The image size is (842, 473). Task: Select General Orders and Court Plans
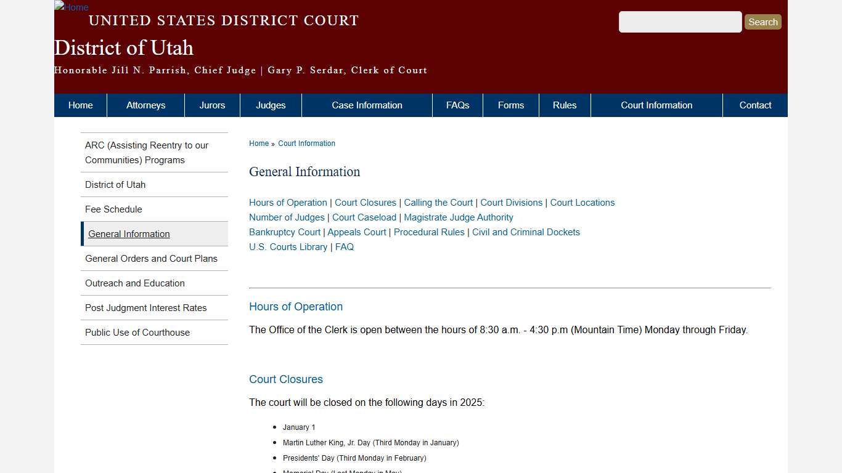pyautogui.click(x=151, y=259)
